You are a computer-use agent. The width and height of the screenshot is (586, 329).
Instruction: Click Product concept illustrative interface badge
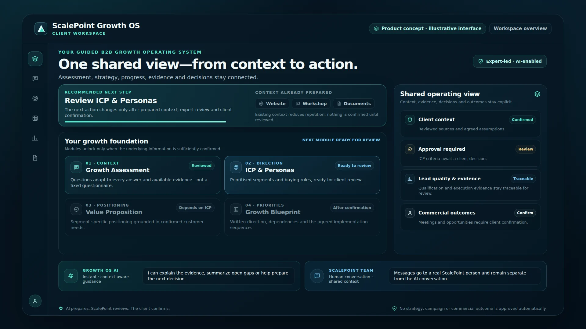pos(427,29)
